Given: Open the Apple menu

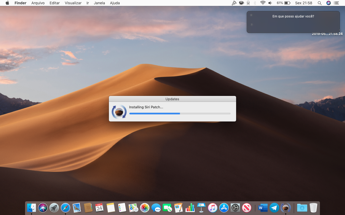Looking at the screenshot, I should click(x=7, y=3).
